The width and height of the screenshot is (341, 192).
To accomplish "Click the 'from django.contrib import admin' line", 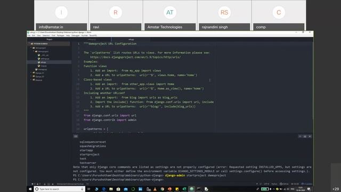I will tap(110, 120).
